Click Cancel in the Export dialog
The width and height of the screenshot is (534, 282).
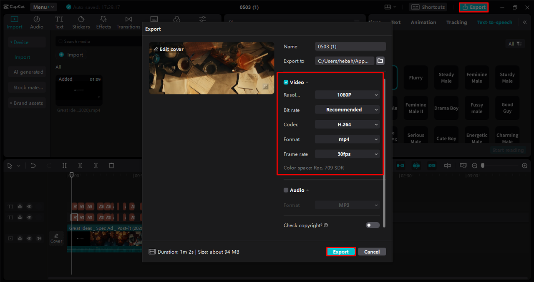click(x=372, y=252)
